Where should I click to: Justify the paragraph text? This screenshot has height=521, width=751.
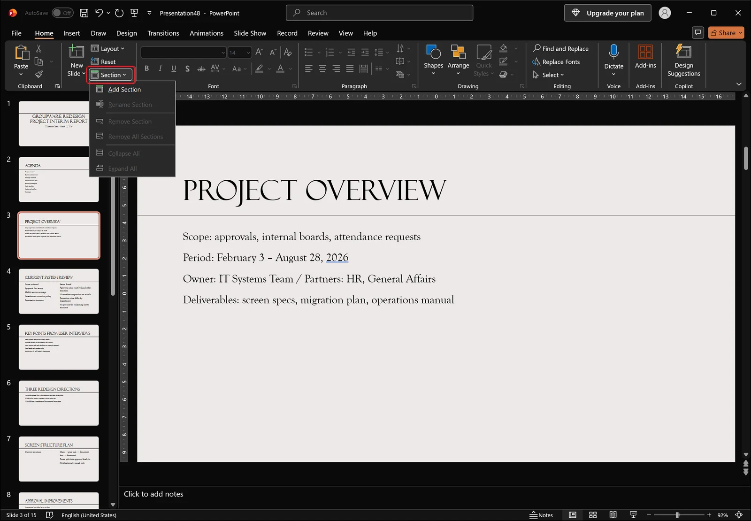pyautogui.click(x=350, y=69)
